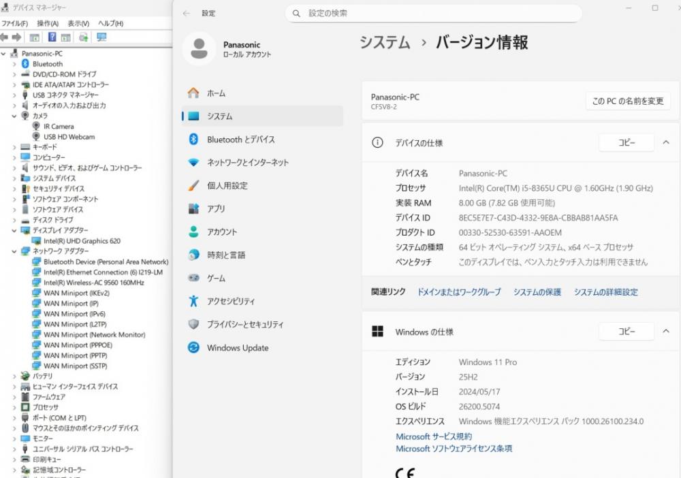Open システムの詳細設定 link

coord(606,292)
